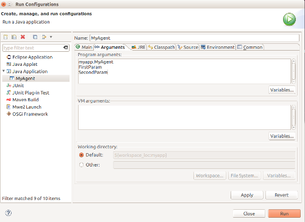Click the New launch configuration icon
Viewport: 305px width, 222px height.
tap(5, 37)
